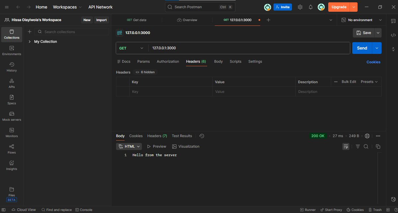Create a new collection with the plus icon

click(x=30, y=32)
